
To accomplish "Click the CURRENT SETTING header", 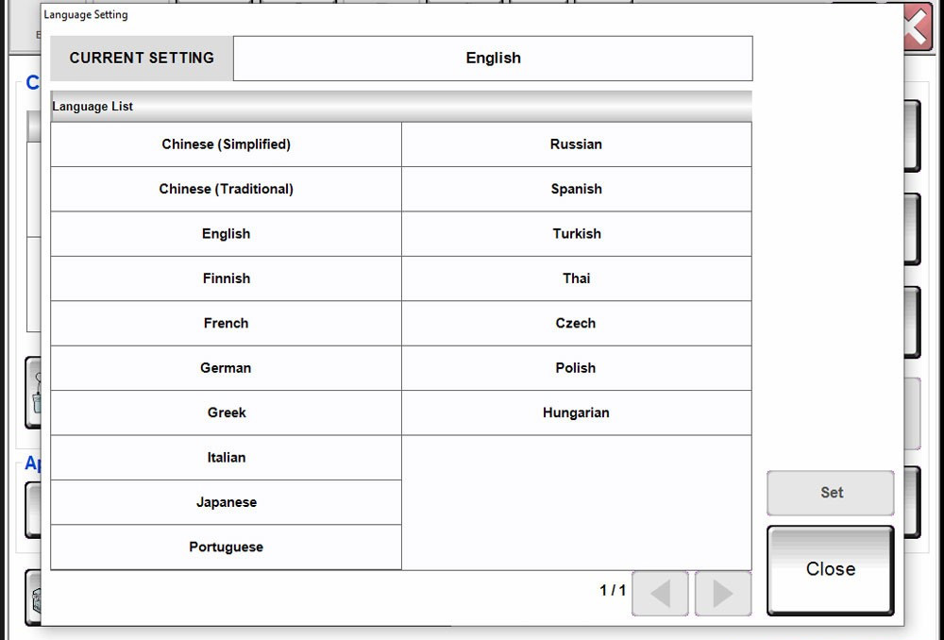I will coord(141,58).
